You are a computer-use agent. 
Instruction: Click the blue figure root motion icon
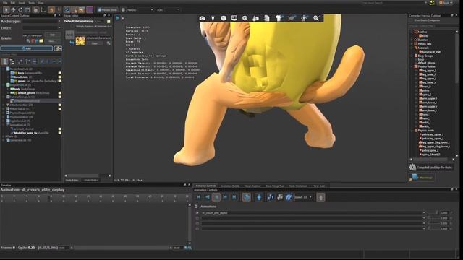tap(259, 197)
